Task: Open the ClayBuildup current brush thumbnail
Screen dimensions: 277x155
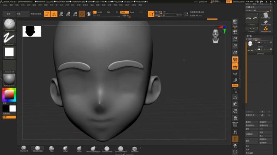Action: coord(10,25)
